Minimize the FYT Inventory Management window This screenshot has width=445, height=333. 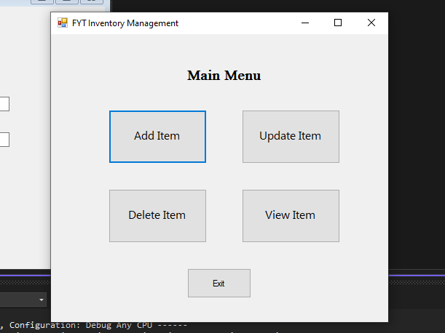(x=305, y=23)
